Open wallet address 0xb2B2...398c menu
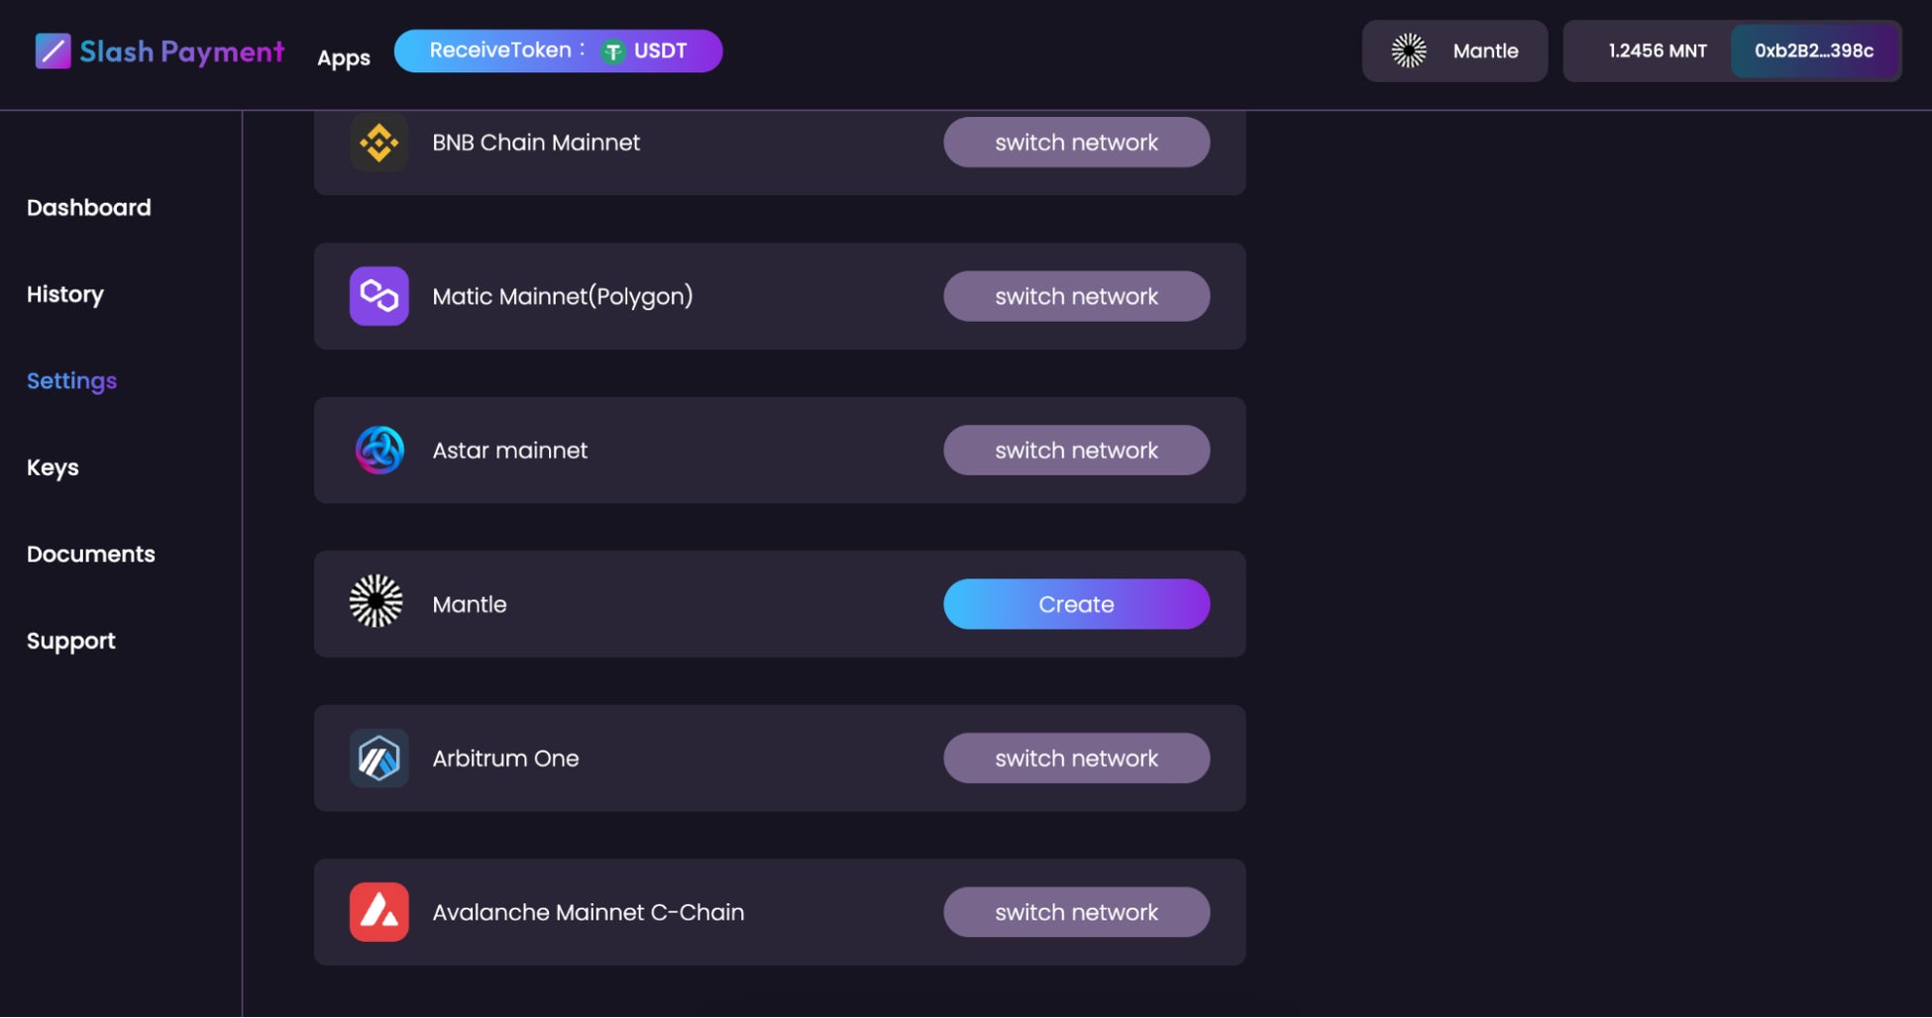1932x1018 pixels. pyautogui.click(x=1813, y=51)
